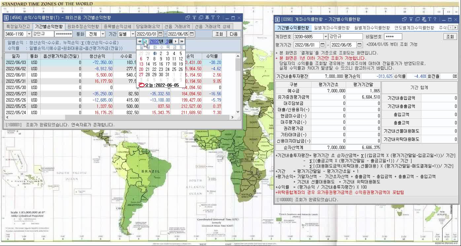The height and width of the screenshot is (246, 461).
Task: Click the group number 1 icon in window 4564
Action: pos(7,18)
